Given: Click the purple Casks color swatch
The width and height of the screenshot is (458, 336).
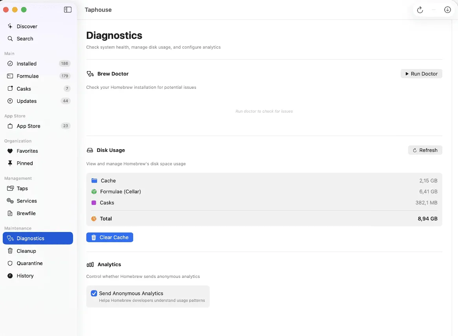Looking at the screenshot, I should point(94,203).
